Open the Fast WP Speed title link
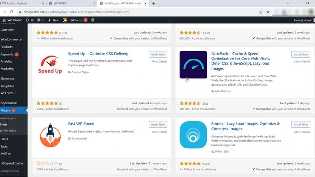 pos(81,124)
